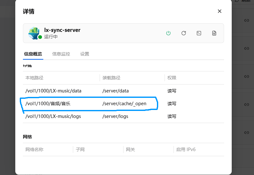Click the topmost link icon behind the dialog
Viewport: 254px width, 175px height.
pos(246,20)
